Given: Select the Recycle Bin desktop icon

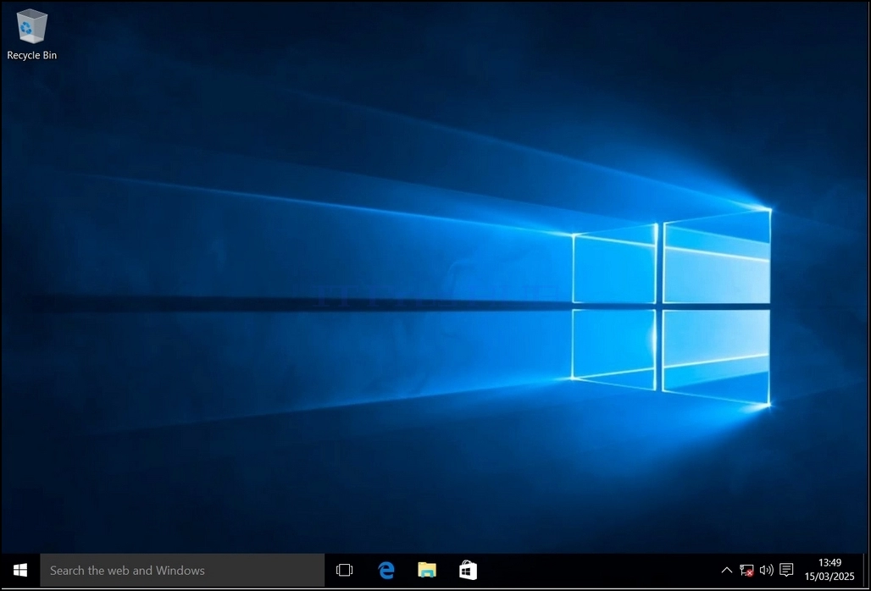Looking at the screenshot, I should coord(31,26).
